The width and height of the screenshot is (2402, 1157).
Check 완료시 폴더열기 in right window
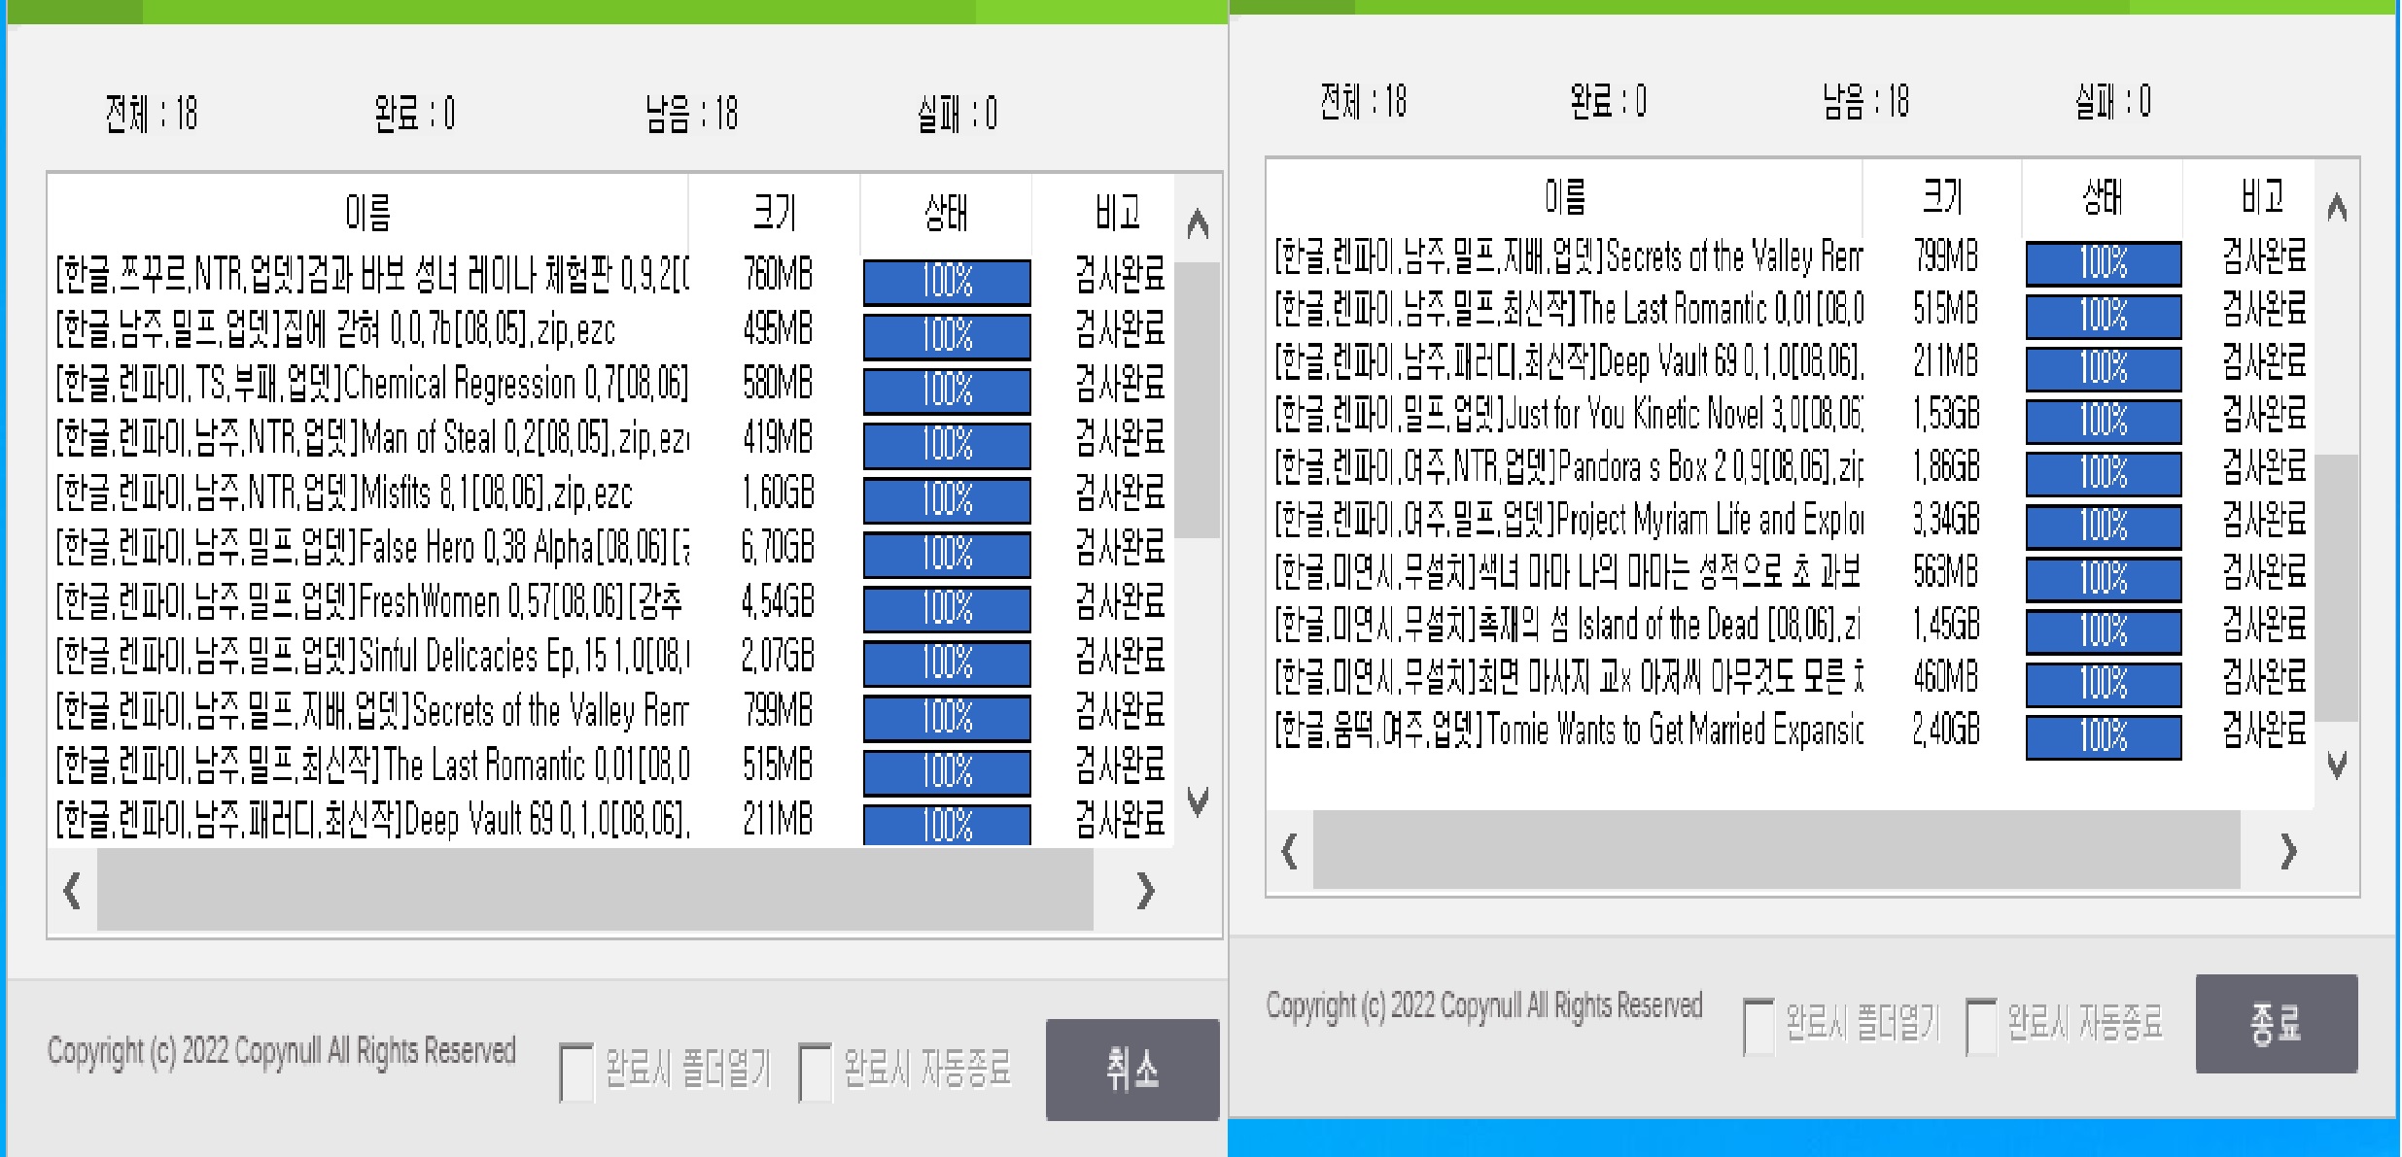tap(1758, 1026)
